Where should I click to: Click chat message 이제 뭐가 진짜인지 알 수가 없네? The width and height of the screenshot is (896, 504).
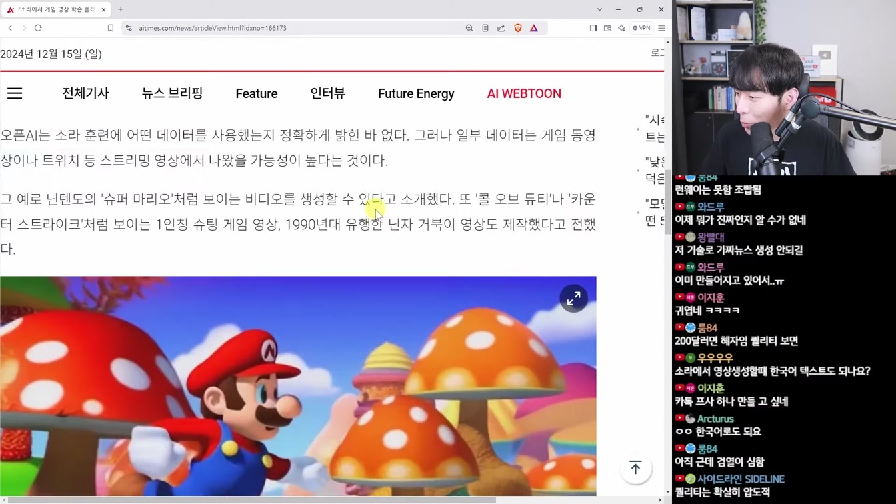click(740, 220)
